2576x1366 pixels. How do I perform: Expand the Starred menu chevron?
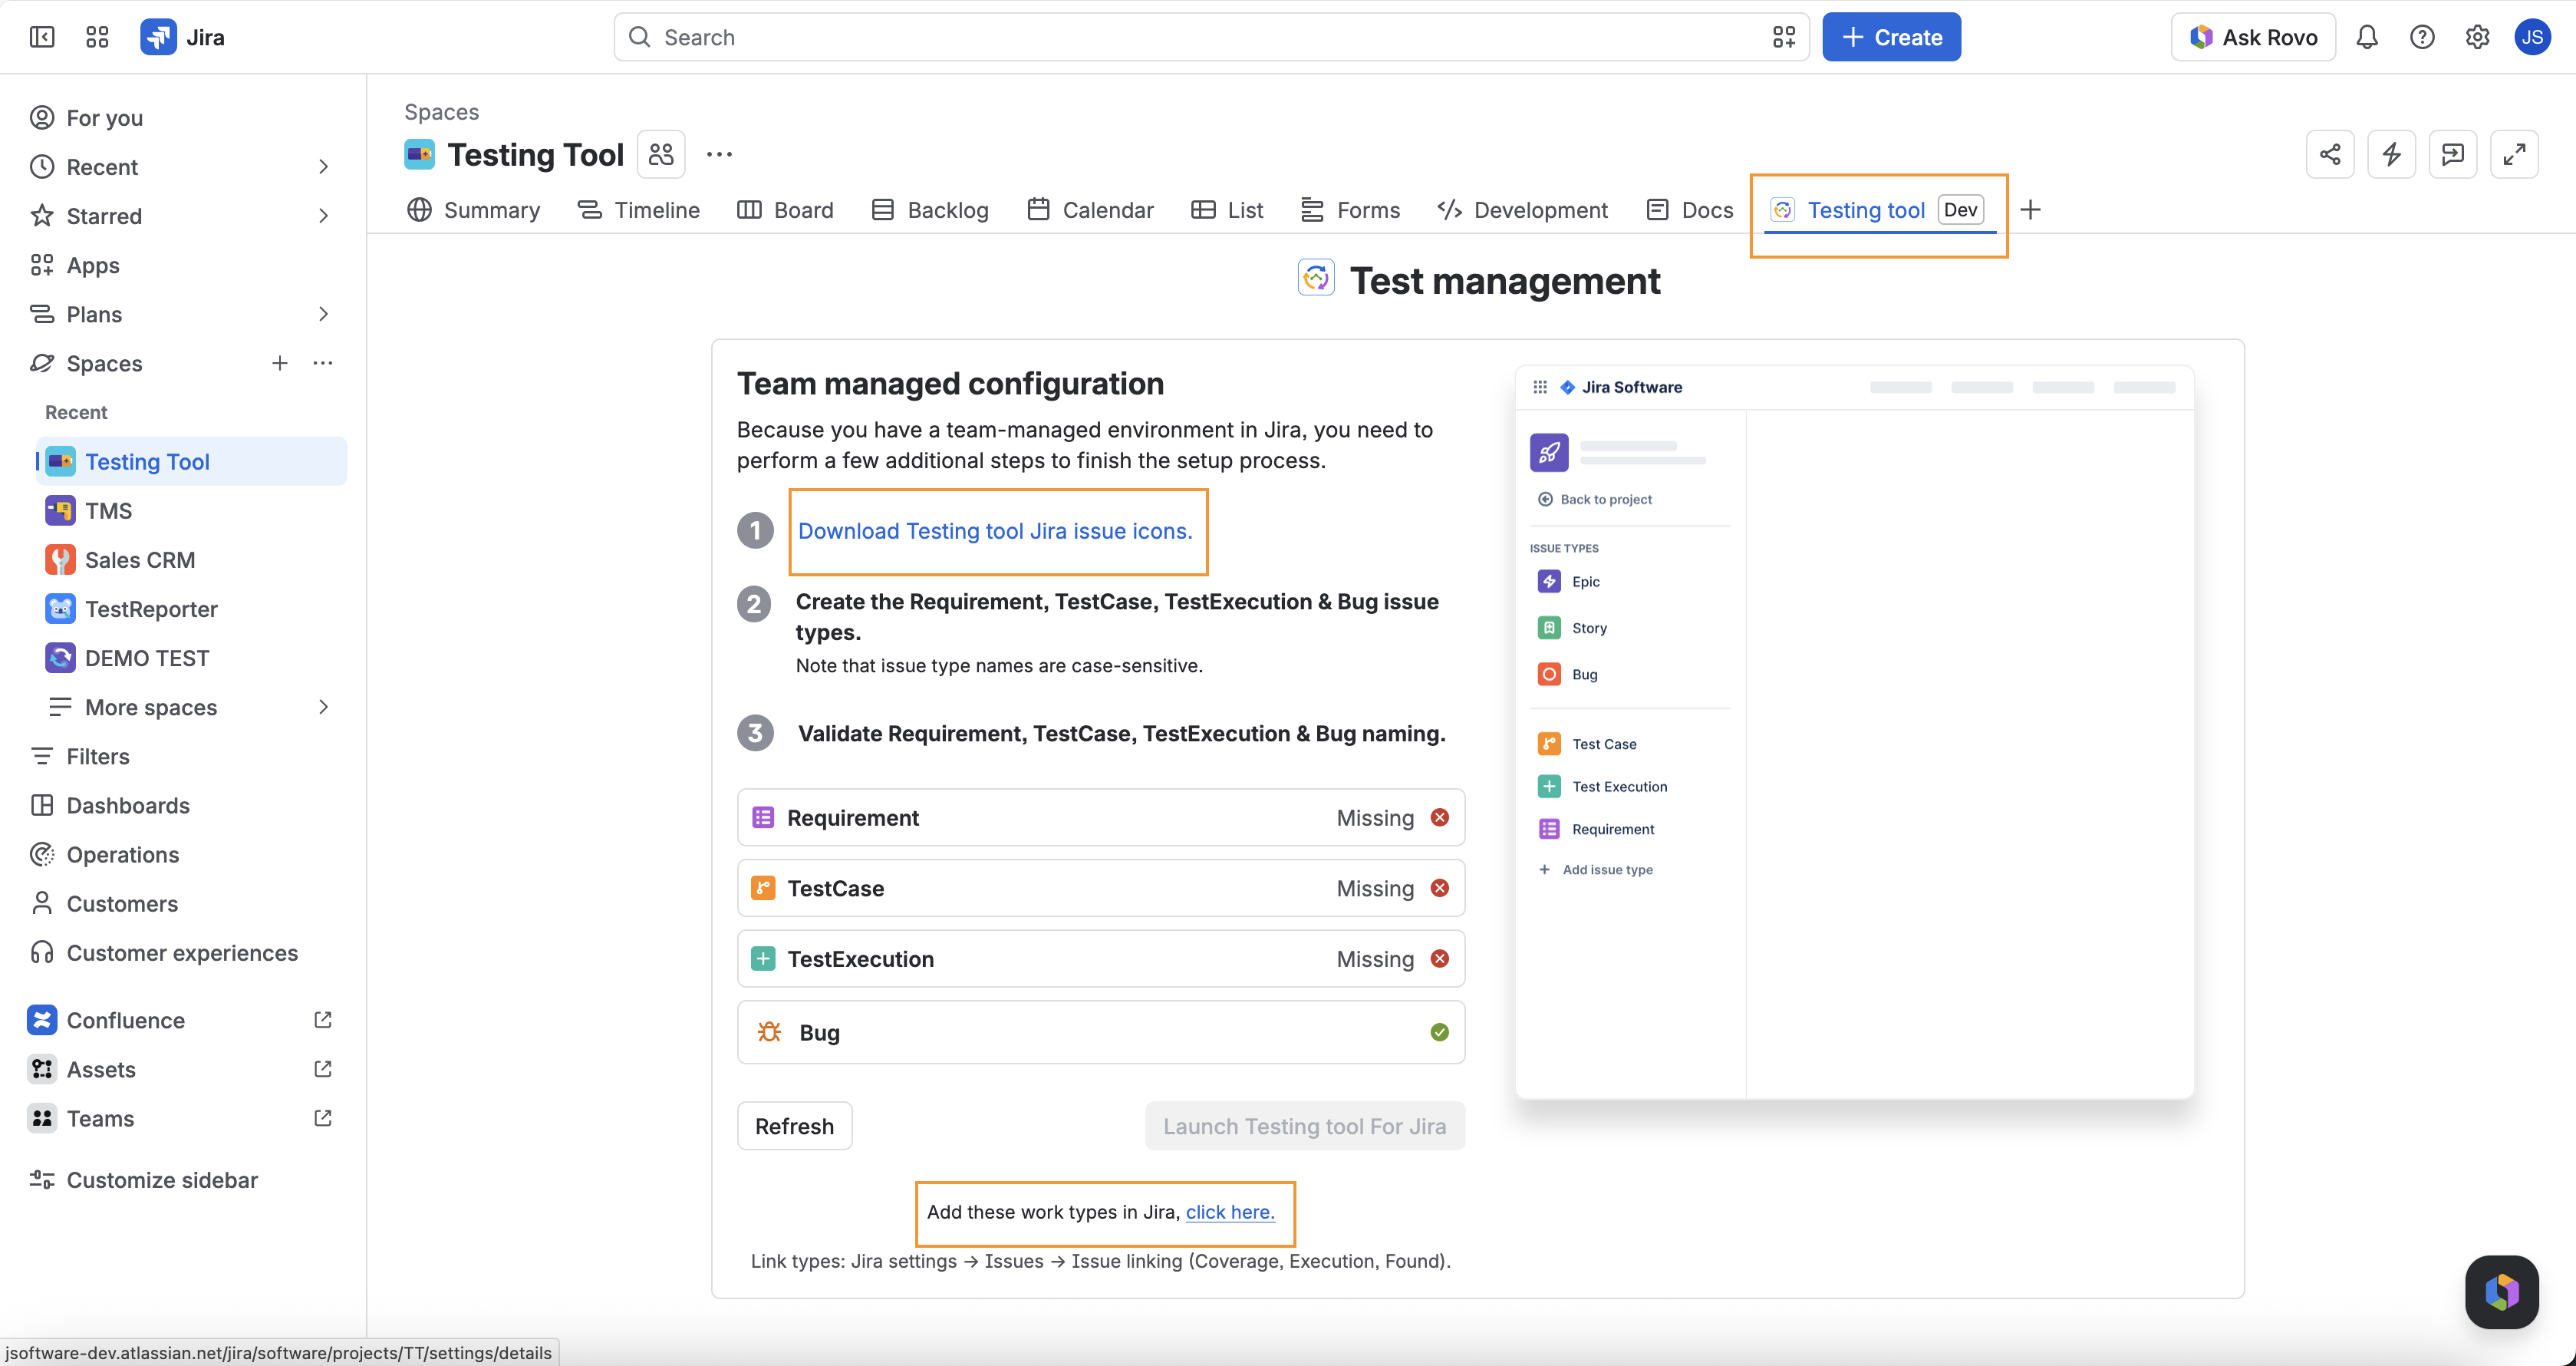coord(323,216)
